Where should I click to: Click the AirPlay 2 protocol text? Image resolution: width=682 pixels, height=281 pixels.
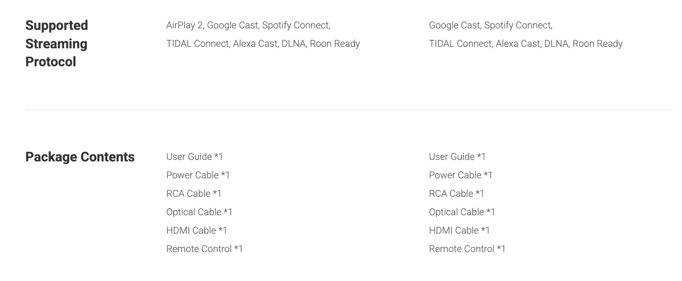coord(184,25)
